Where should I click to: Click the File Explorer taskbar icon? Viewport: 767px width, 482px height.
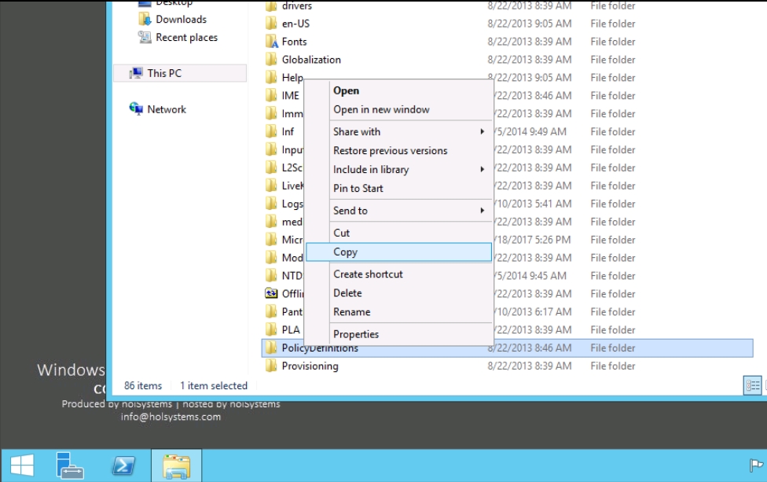[177, 465]
